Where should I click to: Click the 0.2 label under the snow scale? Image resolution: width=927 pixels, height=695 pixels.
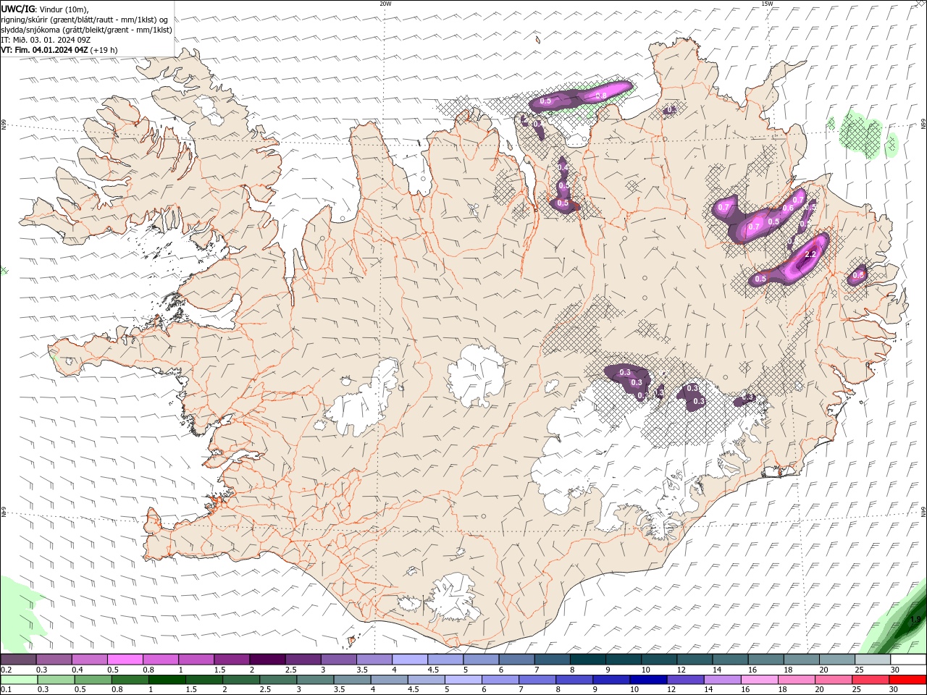click(x=5, y=670)
